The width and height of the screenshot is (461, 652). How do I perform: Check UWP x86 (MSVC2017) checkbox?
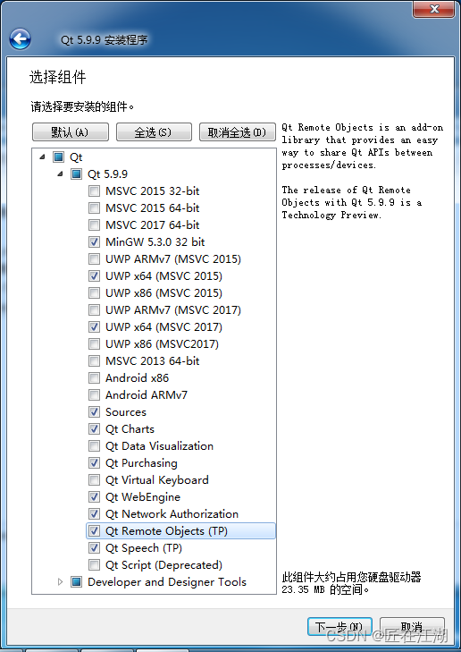pyautogui.click(x=95, y=343)
